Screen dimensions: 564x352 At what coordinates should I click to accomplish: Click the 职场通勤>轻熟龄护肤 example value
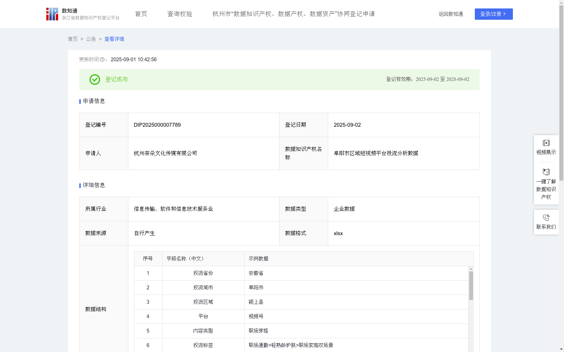(291, 345)
